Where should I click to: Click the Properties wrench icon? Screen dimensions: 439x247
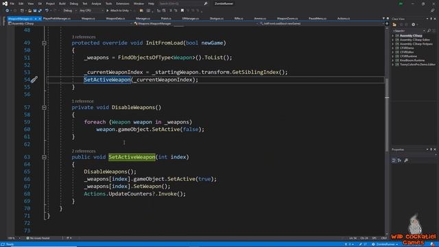406,161
